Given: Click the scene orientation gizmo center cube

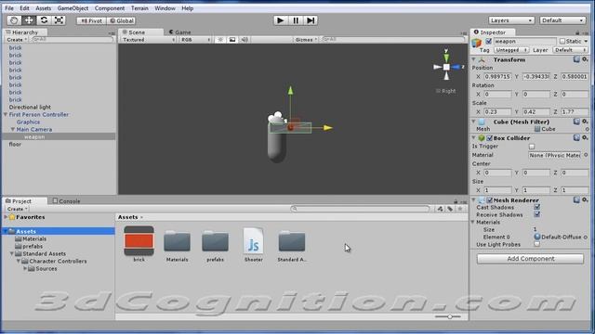Looking at the screenshot, I should pyautogui.click(x=446, y=67).
